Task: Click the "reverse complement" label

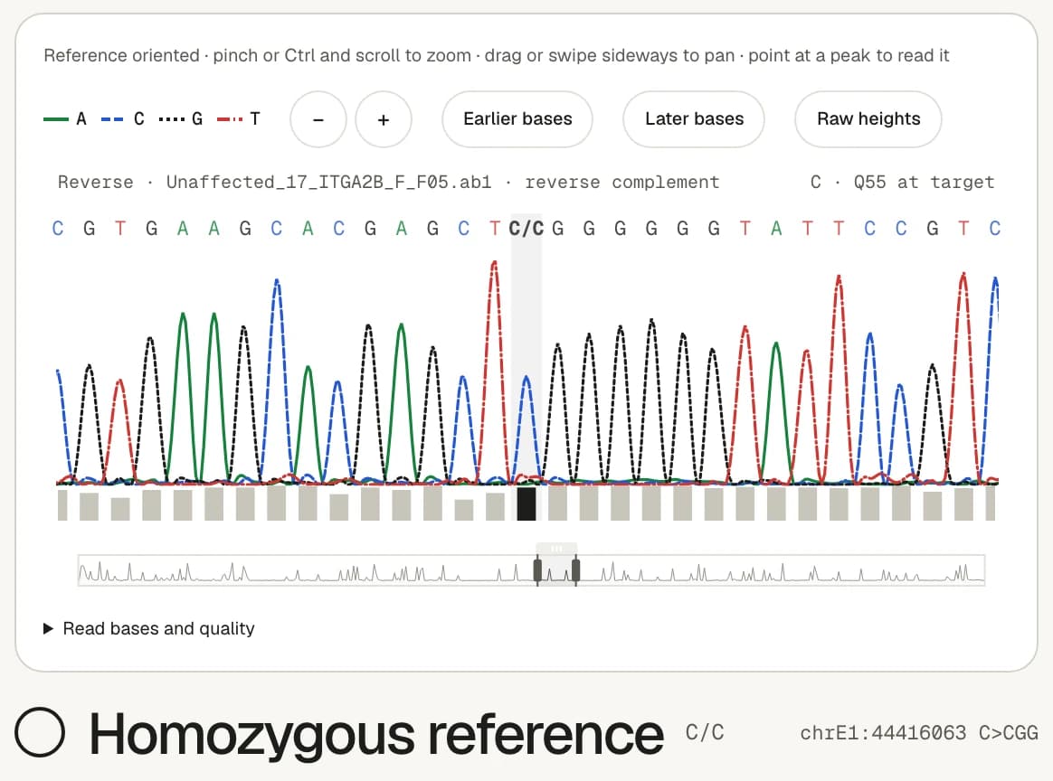Action: click(621, 183)
